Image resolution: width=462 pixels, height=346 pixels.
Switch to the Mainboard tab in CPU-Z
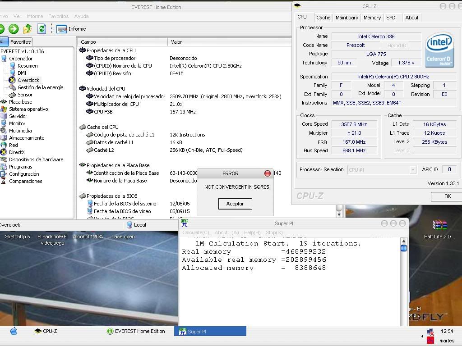(347, 18)
